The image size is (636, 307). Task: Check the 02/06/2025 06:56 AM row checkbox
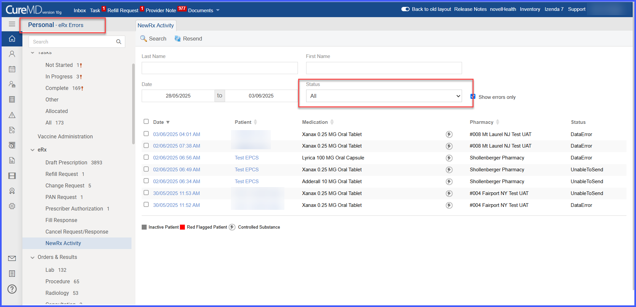click(146, 157)
